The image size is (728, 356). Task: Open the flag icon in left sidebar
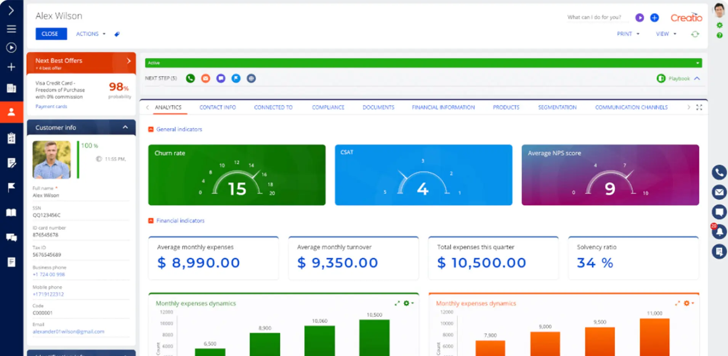click(x=11, y=187)
